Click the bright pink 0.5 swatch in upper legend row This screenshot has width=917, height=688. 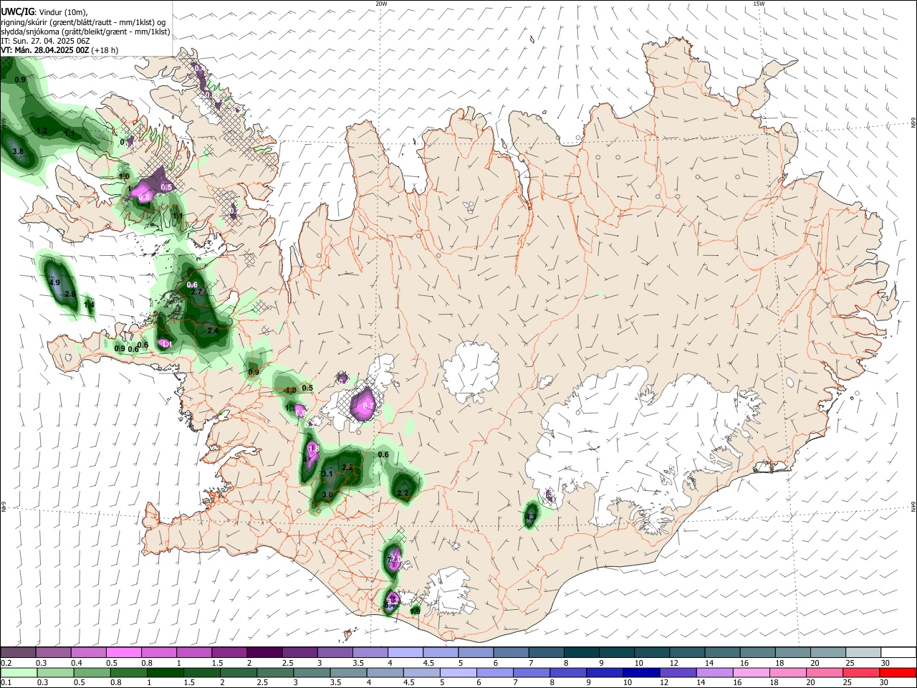point(124,652)
